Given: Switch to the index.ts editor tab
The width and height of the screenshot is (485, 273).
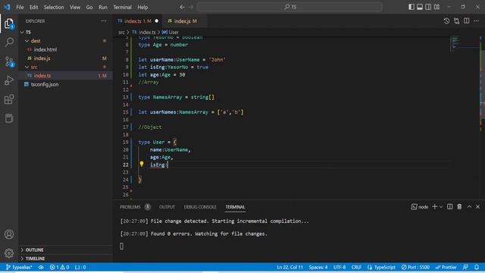Looking at the screenshot, I should (136, 21).
